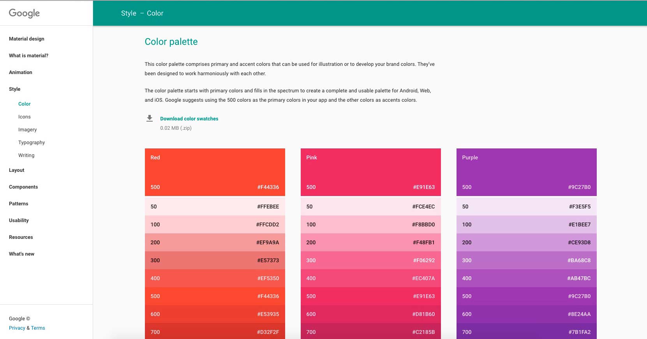
Task: Pick Pink 300 swatch #F06292
Action: pyautogui.click(x=371, y=260)
